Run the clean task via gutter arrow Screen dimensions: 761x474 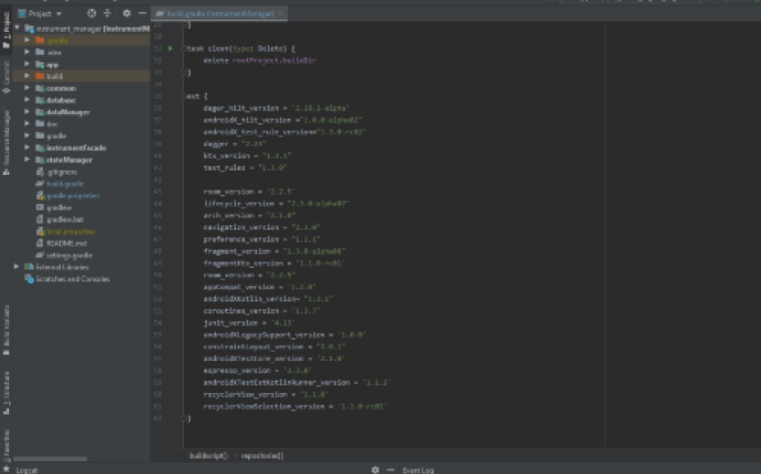click(x=170, y=47)
